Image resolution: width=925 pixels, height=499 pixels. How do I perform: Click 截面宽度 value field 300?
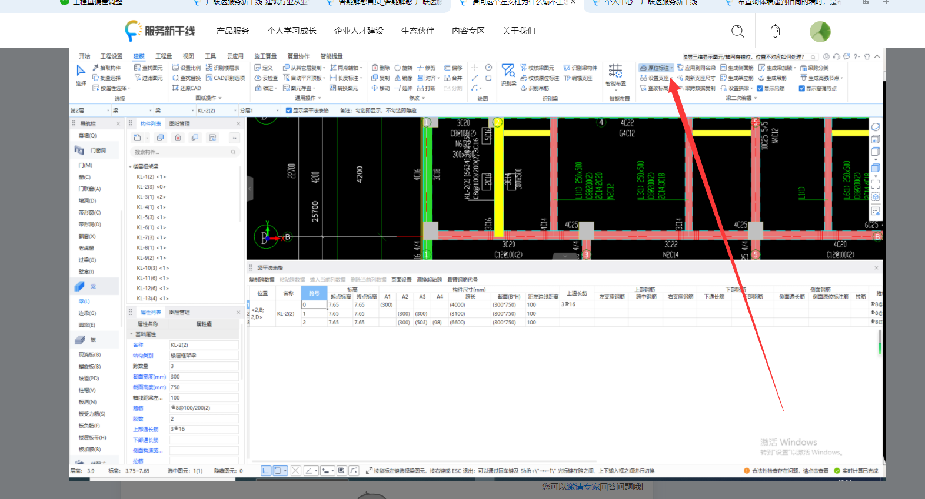(204, 377)
